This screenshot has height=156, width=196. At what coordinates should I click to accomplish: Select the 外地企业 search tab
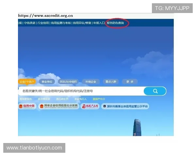pos(91,82)
